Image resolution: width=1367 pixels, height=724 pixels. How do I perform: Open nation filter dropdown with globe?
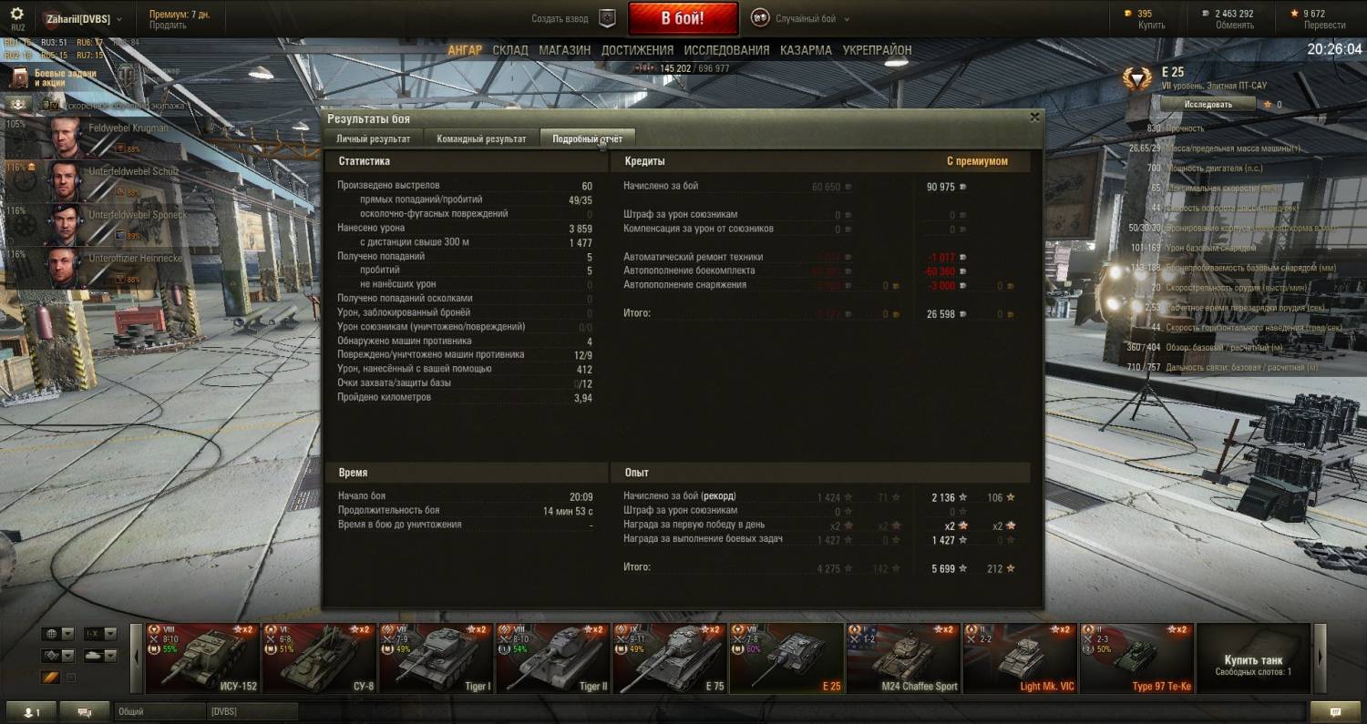click(57, 633)
